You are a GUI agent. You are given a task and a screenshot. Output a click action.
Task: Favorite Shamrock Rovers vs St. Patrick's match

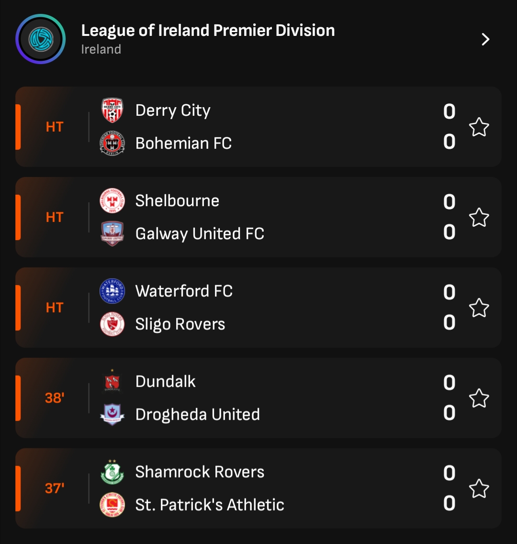coord(479,488)
